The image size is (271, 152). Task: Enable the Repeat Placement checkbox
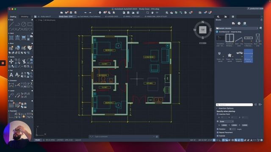[218, 132]
